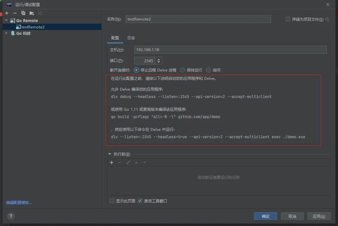The image size is (338, 226).
Task: Click the Go 构建 gopher icon
Action: point(13,33)
